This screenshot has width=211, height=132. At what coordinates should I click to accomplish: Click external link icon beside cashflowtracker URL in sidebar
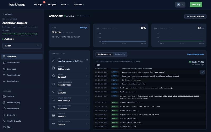36,34
